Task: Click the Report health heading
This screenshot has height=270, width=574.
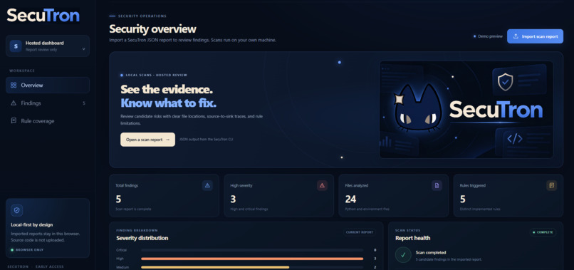Action: tap(412, 238)
